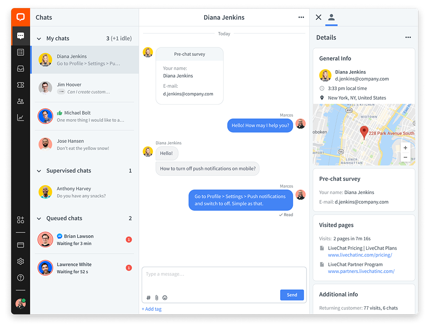Open the Archives inbox icon
This screenshot has width=429, height=326.
(x=21, y=68)
